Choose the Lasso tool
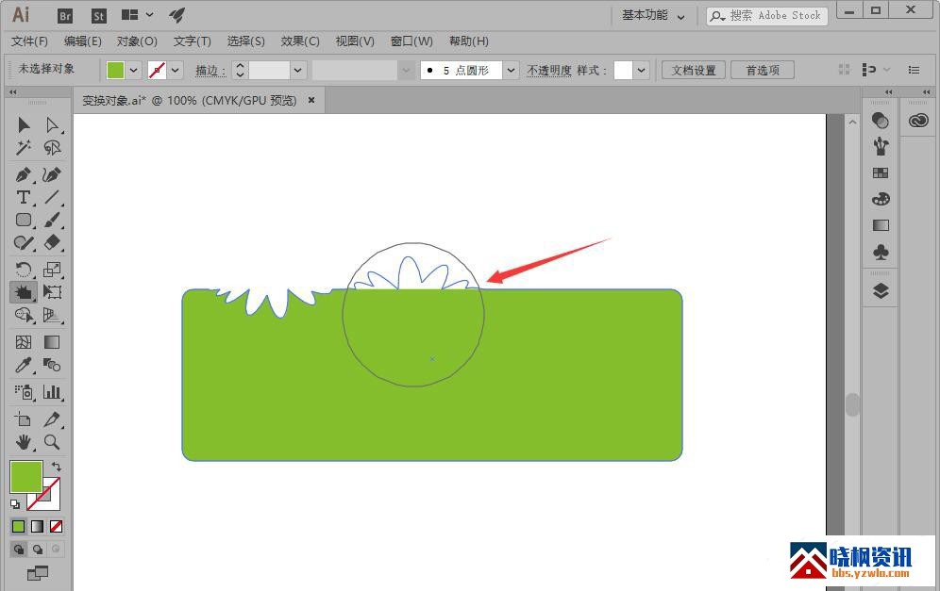940x591 pixels. coord(52,147)
